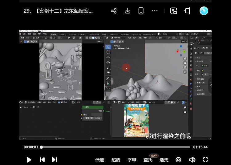Screen dimensions: 231x165
Task: Skip to the next episode
Action: 55,159
